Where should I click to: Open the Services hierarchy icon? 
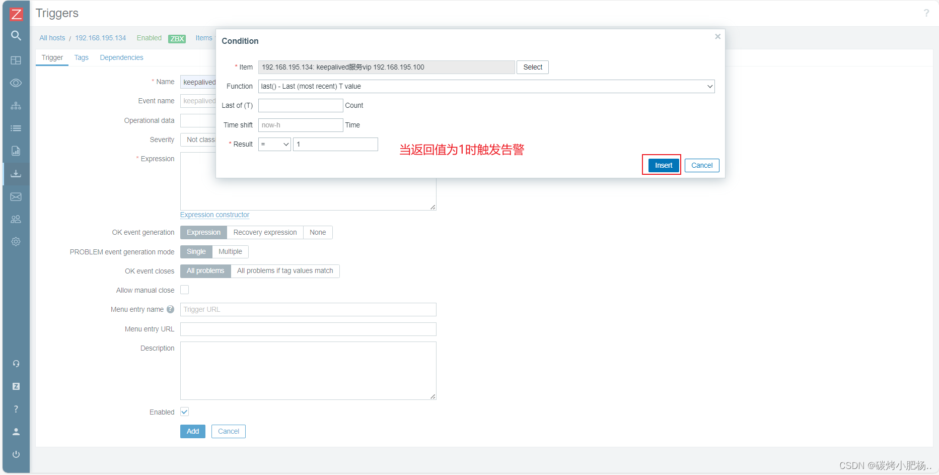tap(16, 106)
